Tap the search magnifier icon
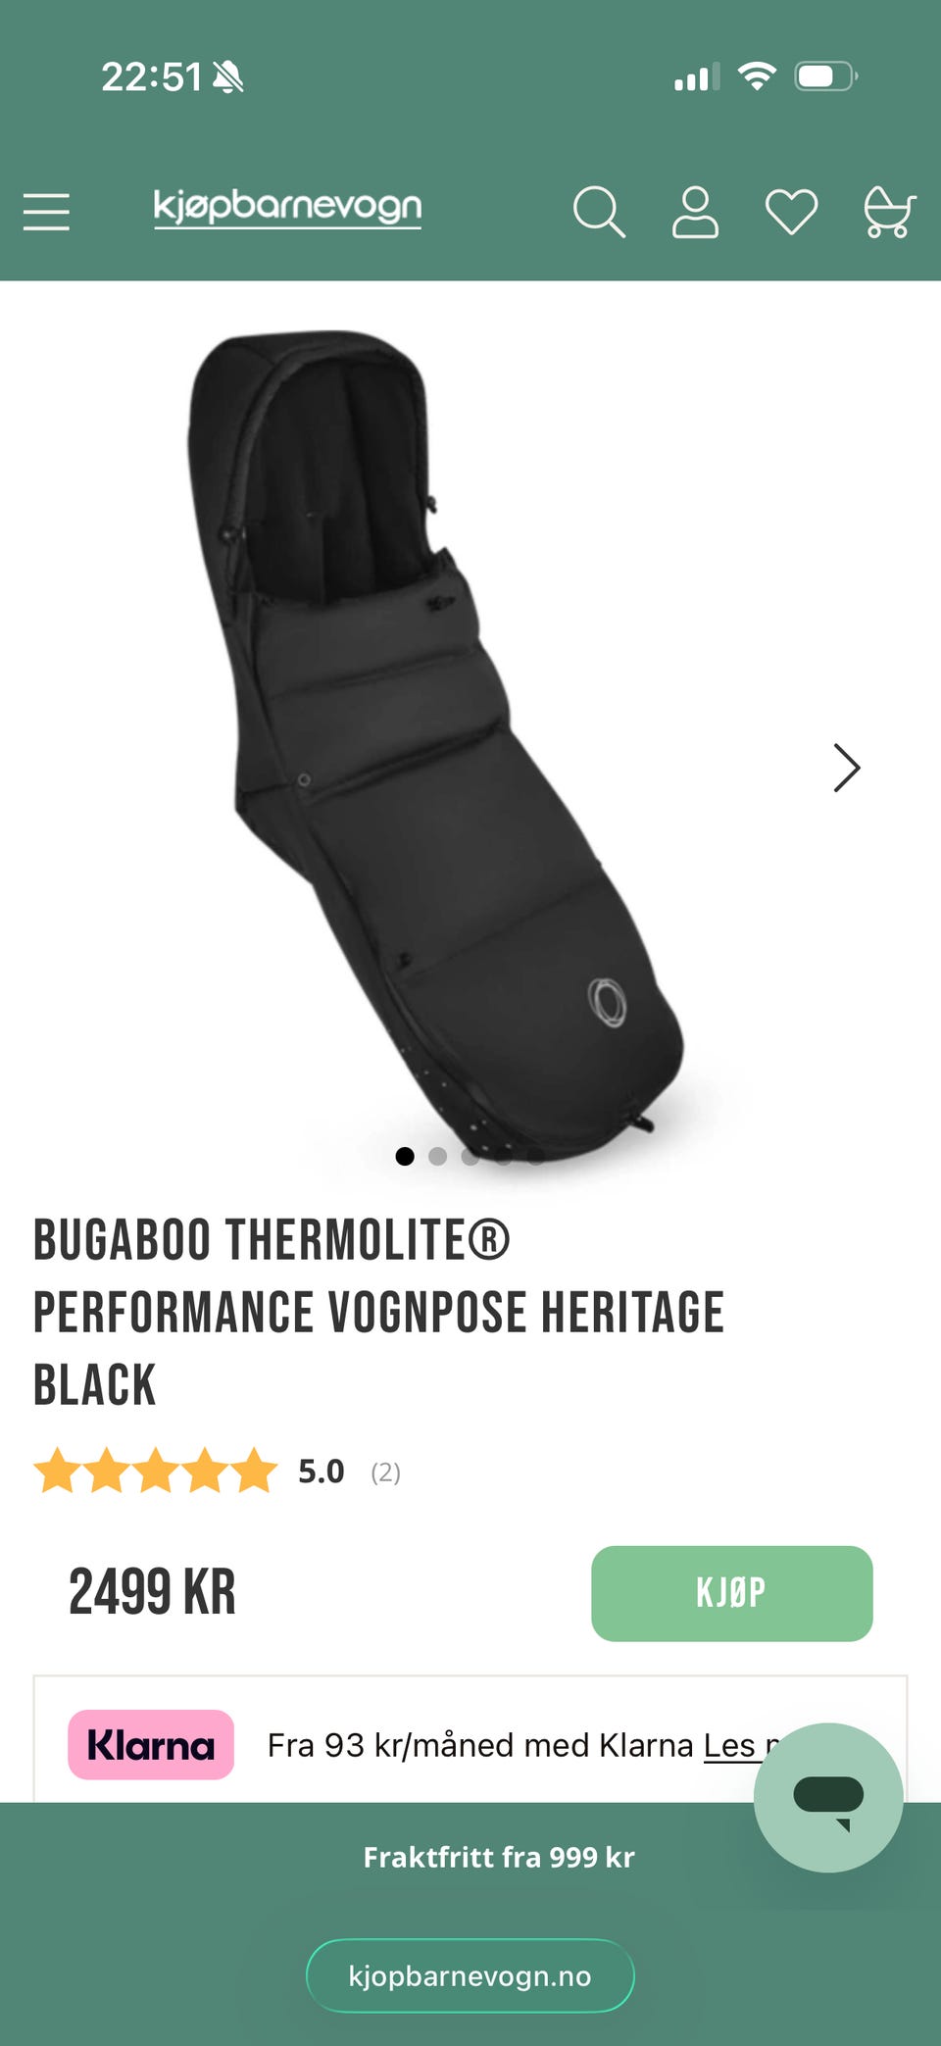Screen dimensions: 941x2046 599,211
